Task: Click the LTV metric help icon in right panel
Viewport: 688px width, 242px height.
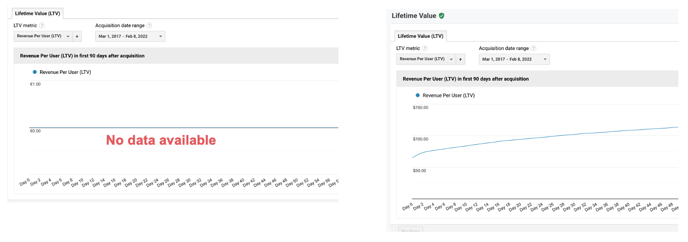Action: (425, 48)
